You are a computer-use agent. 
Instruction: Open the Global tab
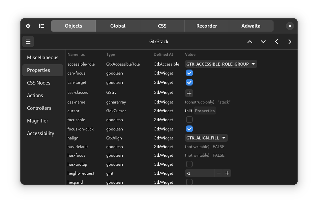pos(118,26)
